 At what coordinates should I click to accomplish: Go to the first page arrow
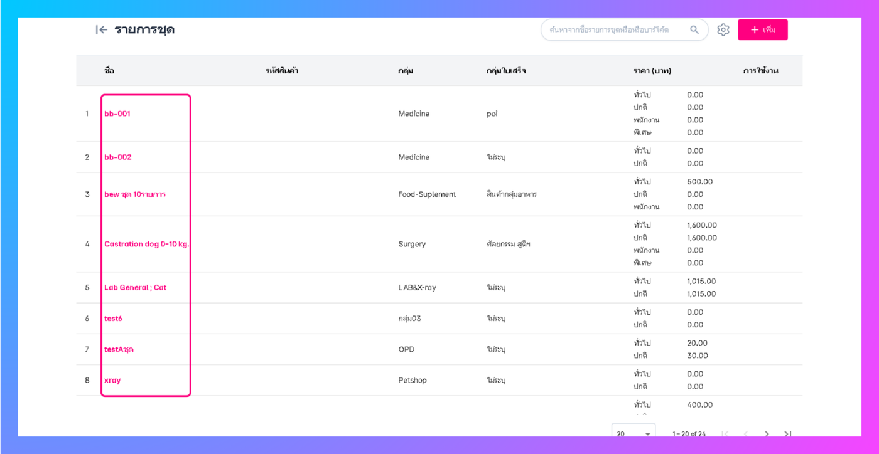pyautogui.click(x=725, y=433)
